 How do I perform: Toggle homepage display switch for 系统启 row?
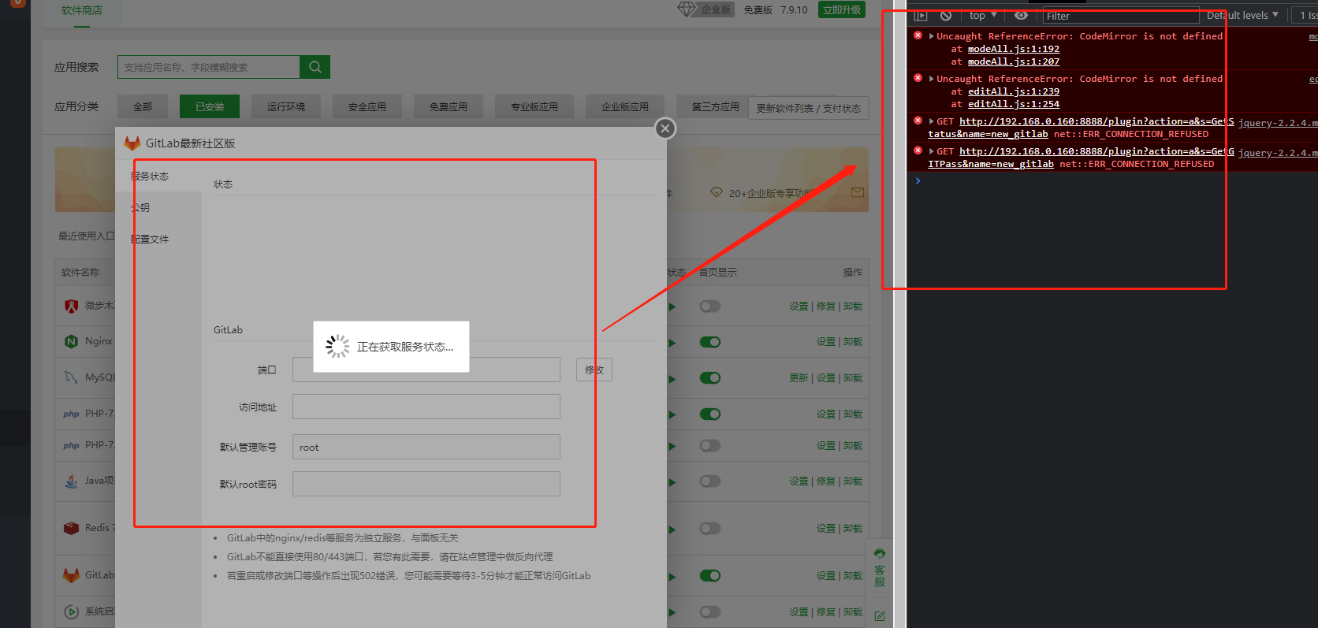(x=710, y=611)
